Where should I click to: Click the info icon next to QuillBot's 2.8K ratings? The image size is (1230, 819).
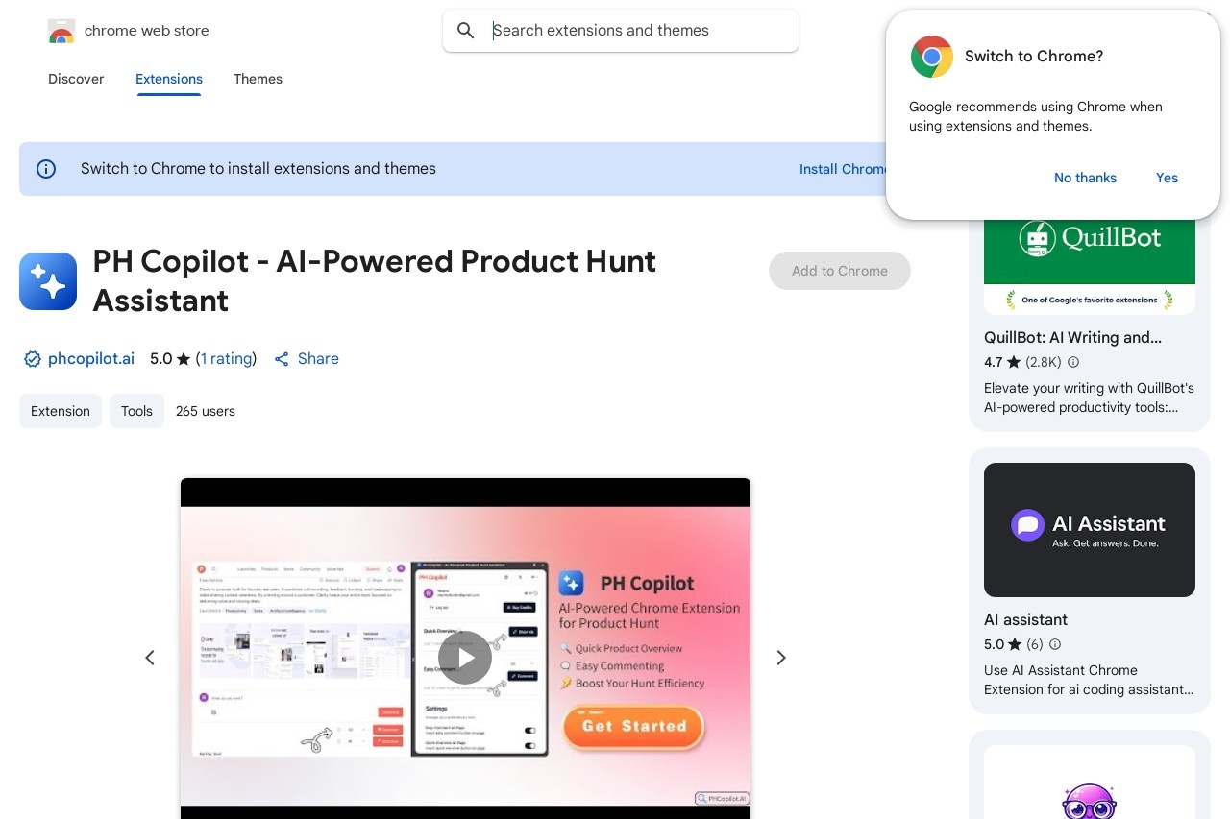[x=1073, y=363]
